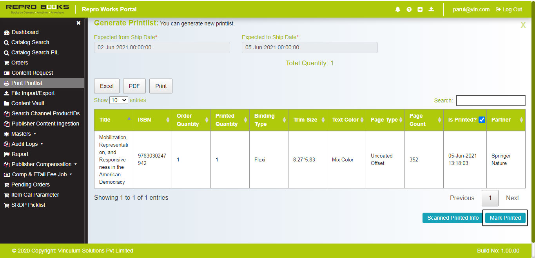Viewport: 535px width, 258px height.
Task: Click the Search input field
Action: point(490,100)
